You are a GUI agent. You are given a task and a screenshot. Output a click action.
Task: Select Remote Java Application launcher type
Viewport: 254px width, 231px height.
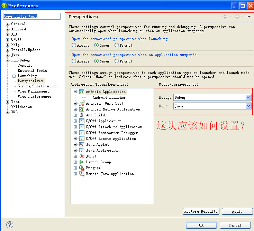click(x=110, y=174)
